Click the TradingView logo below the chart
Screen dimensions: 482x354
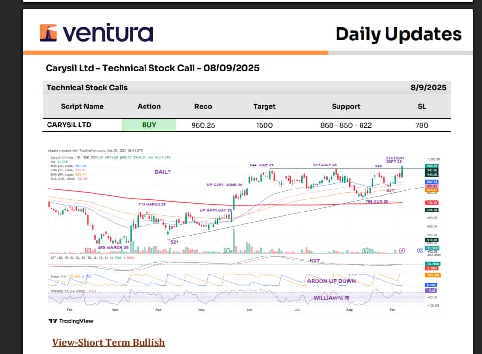(71, 321)
